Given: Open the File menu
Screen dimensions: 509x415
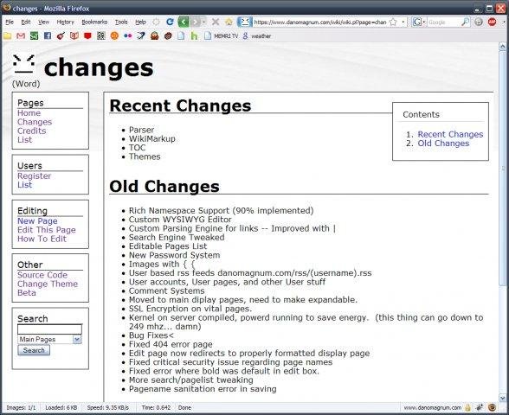Looking at the screenshot, I should 10,22.
